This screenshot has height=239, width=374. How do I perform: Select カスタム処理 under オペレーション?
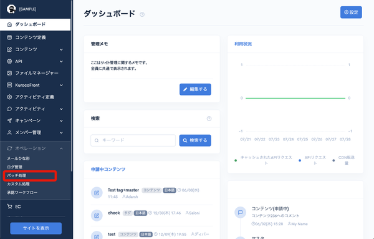click(18, 184)
